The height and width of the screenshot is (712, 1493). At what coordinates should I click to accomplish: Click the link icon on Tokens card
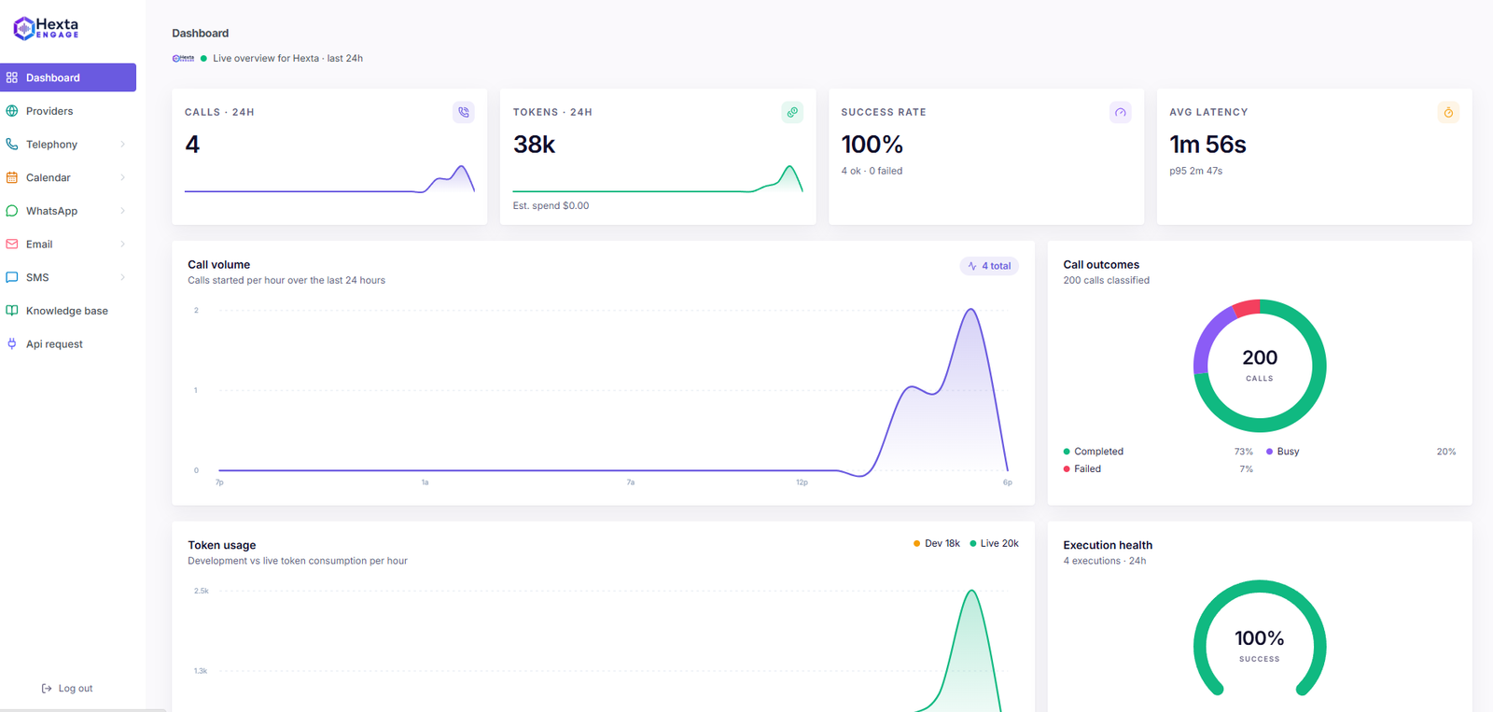pyautogui.click(x=792, y=112)
